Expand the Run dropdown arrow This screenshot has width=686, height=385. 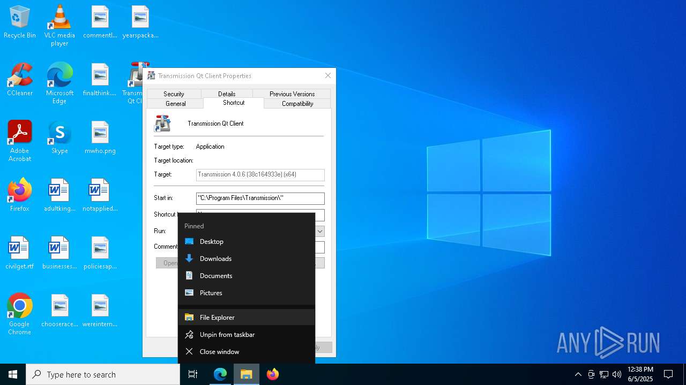(x=320, y=231)
